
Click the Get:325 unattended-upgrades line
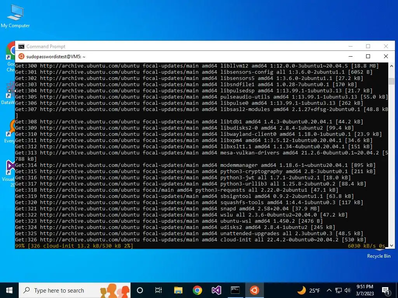click(x=189, y=233)
